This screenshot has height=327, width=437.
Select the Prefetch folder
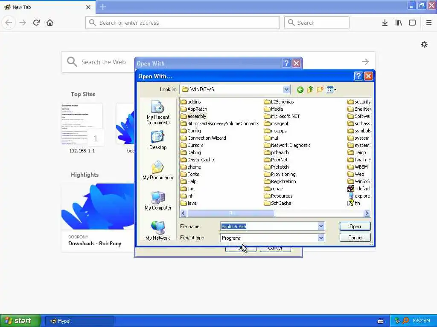coord(277,167)
